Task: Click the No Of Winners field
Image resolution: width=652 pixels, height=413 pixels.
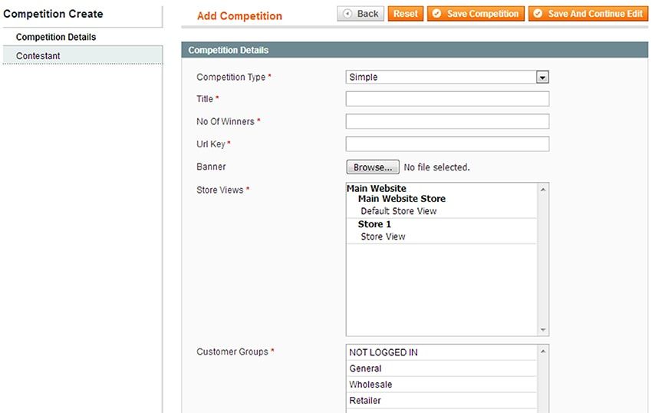Action: point(447,121)
